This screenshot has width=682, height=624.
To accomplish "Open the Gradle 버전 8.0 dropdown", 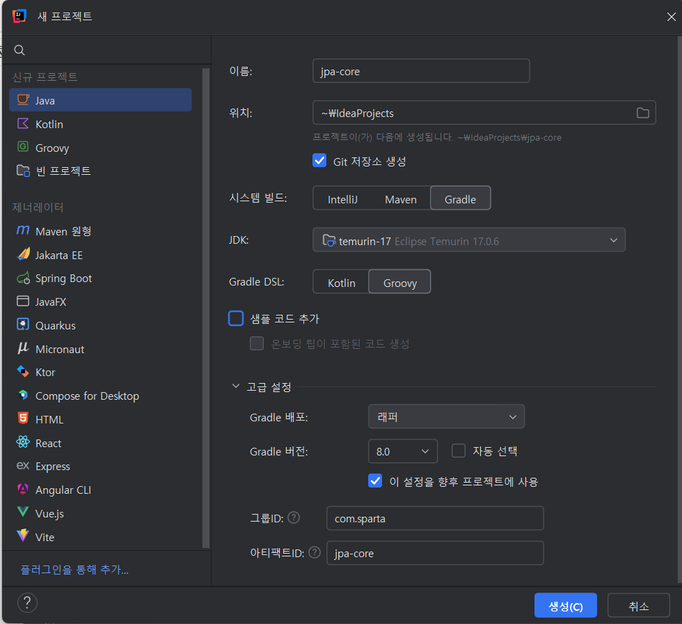I will point(403,451).
